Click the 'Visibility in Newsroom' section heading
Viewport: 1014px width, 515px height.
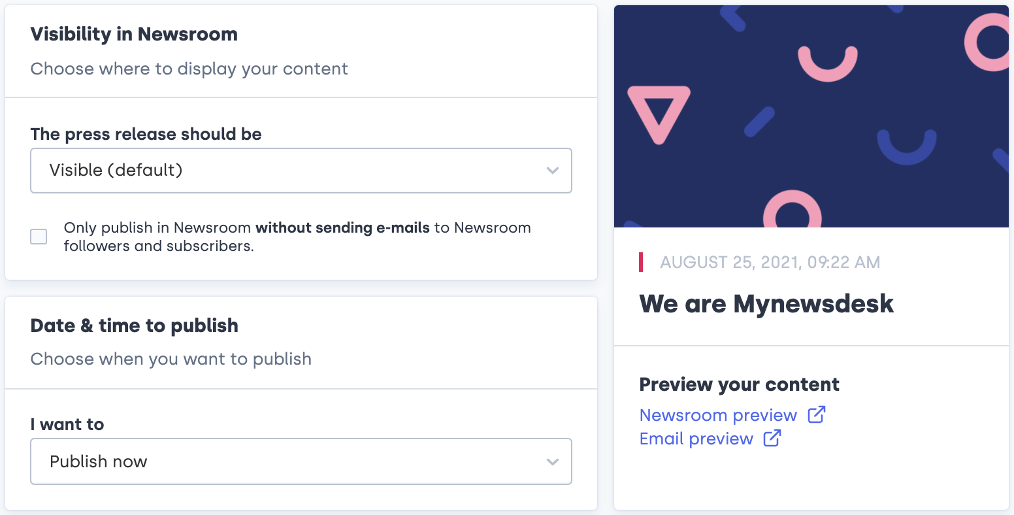pos(134,34)
